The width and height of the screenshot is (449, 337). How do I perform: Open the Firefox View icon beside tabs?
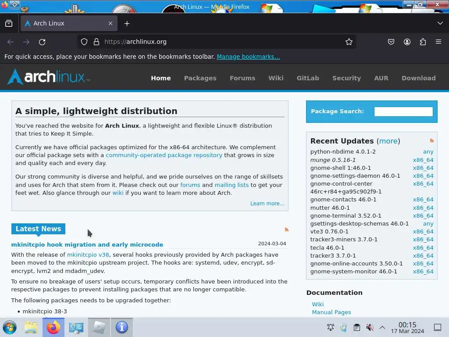[9, 23]
